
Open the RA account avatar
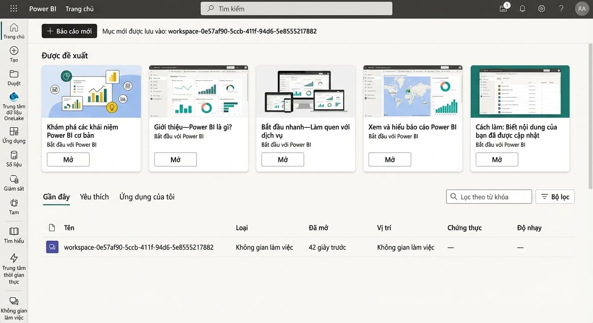[x=582, y=8]
